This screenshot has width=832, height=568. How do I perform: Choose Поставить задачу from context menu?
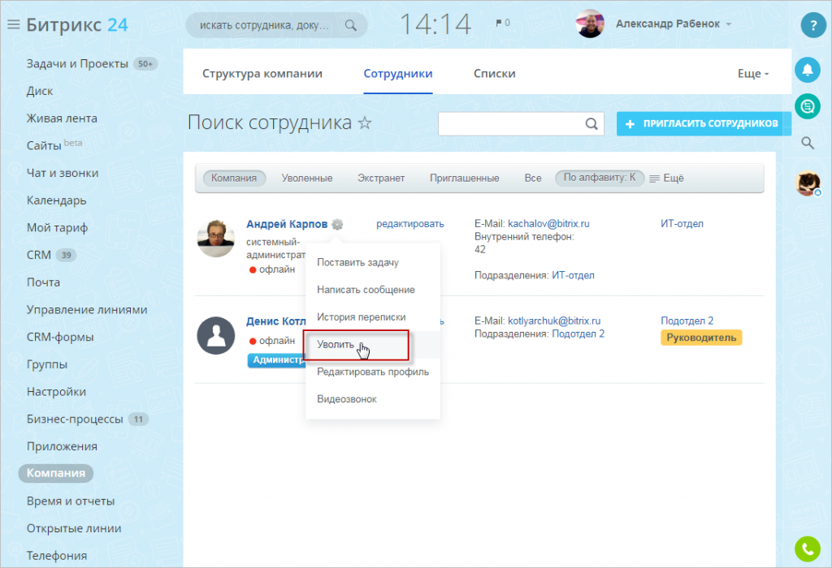click(x=373, y=262)
